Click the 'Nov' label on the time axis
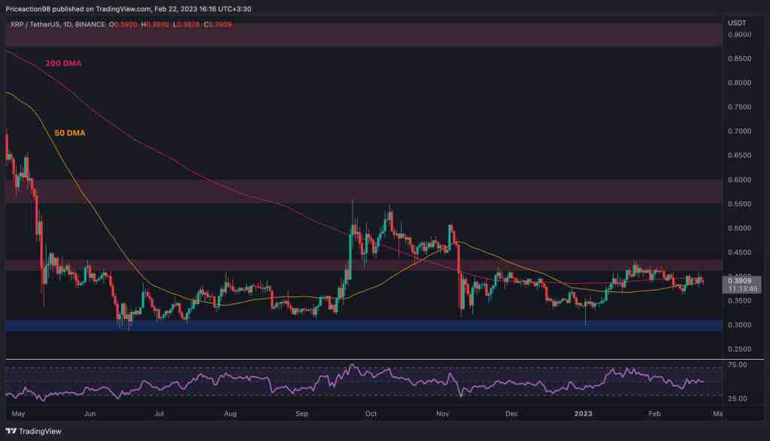Viewport: 770px width, 441px height. [x=442, y=413]
